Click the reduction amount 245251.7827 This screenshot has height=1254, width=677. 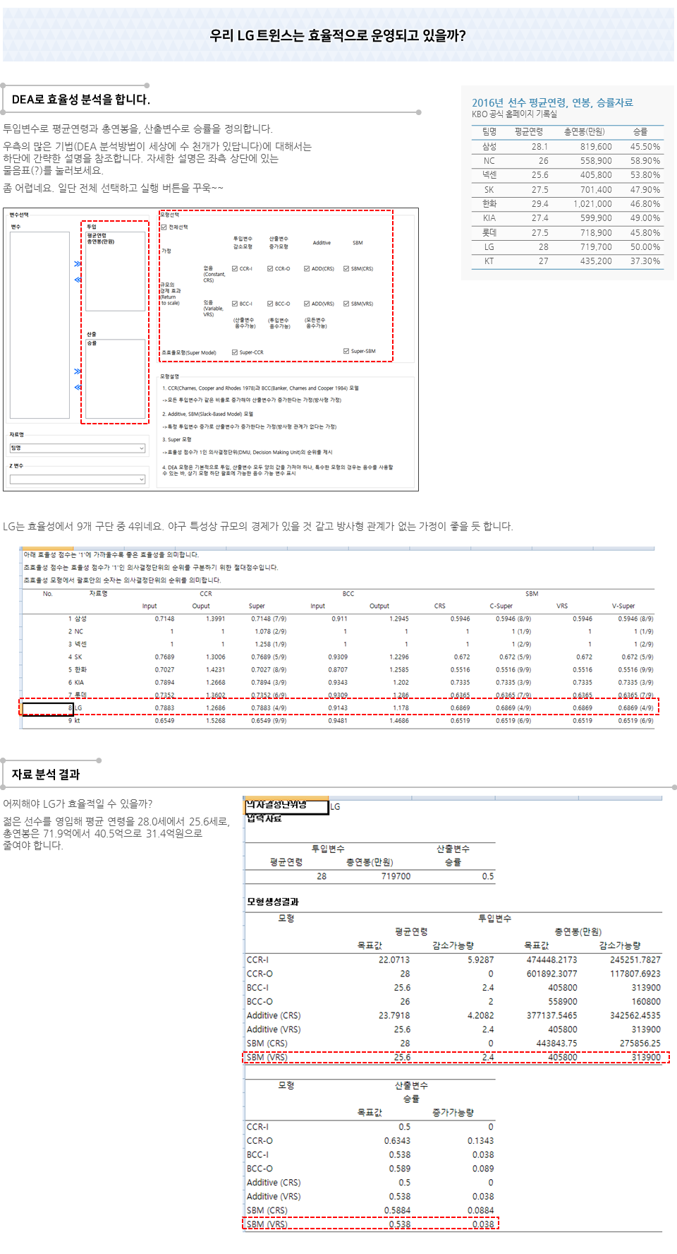click(635, 960)
